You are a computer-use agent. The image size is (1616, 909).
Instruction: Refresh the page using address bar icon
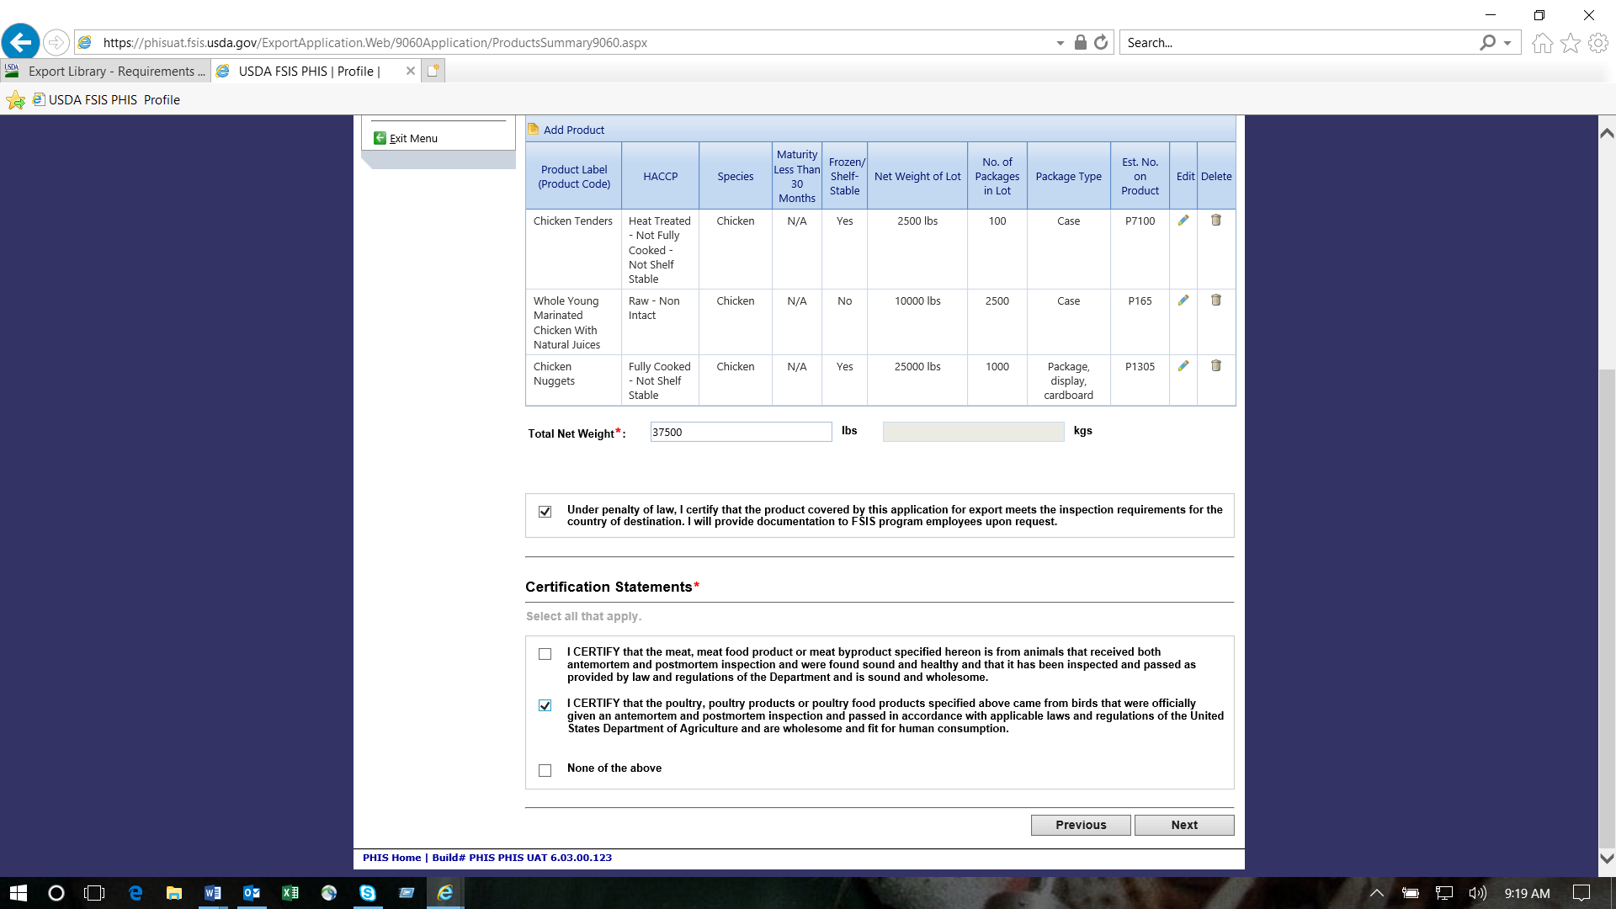click(x=1101, y=42)
